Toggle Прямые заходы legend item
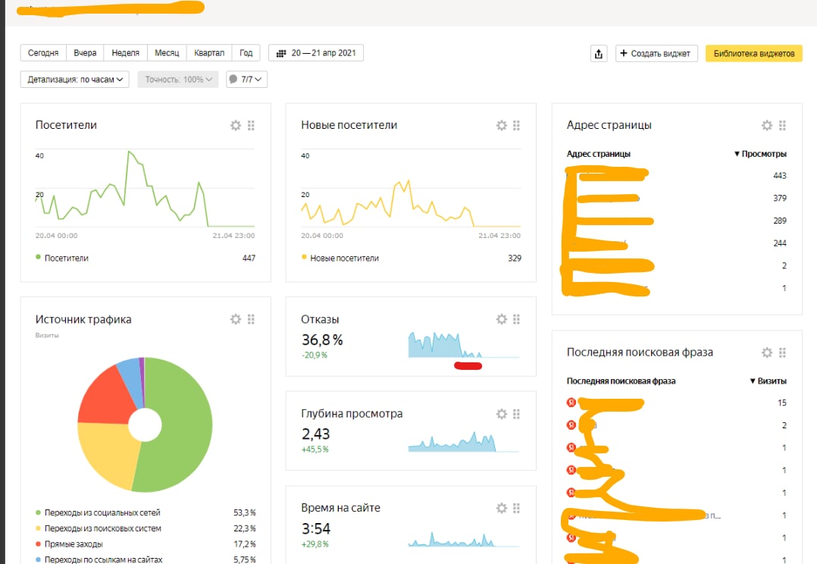The image size is (817, 564). 69,544
